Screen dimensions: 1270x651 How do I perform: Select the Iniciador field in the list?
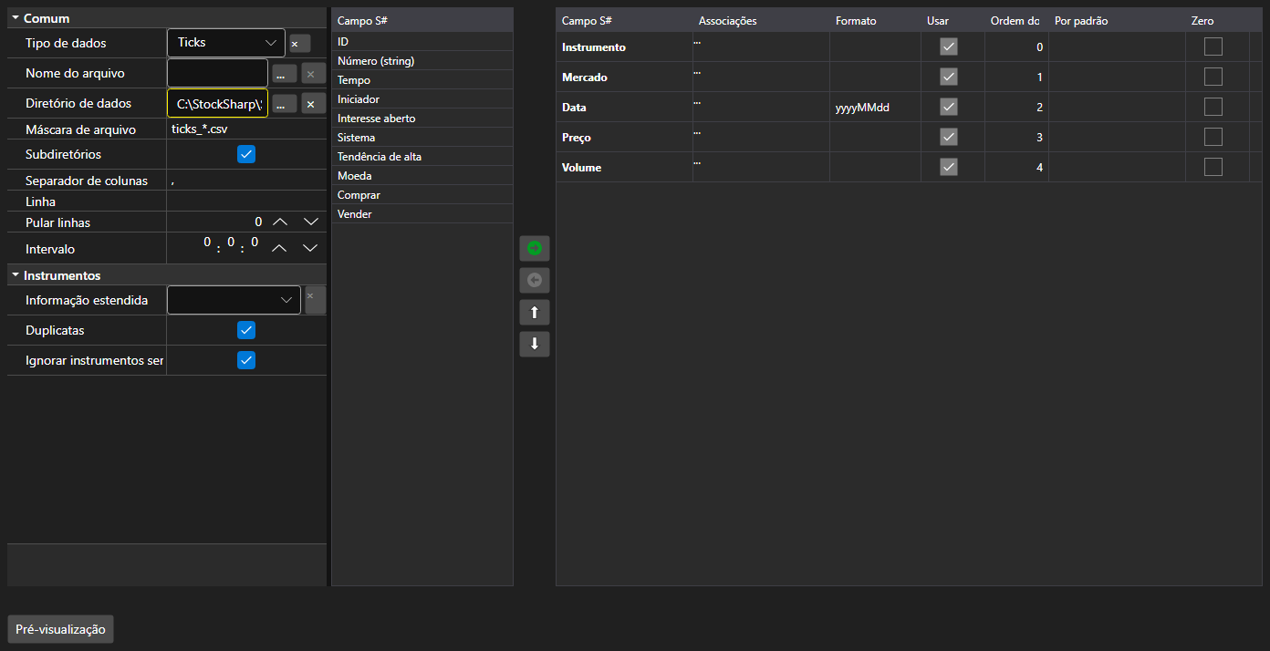pos(422,99)
